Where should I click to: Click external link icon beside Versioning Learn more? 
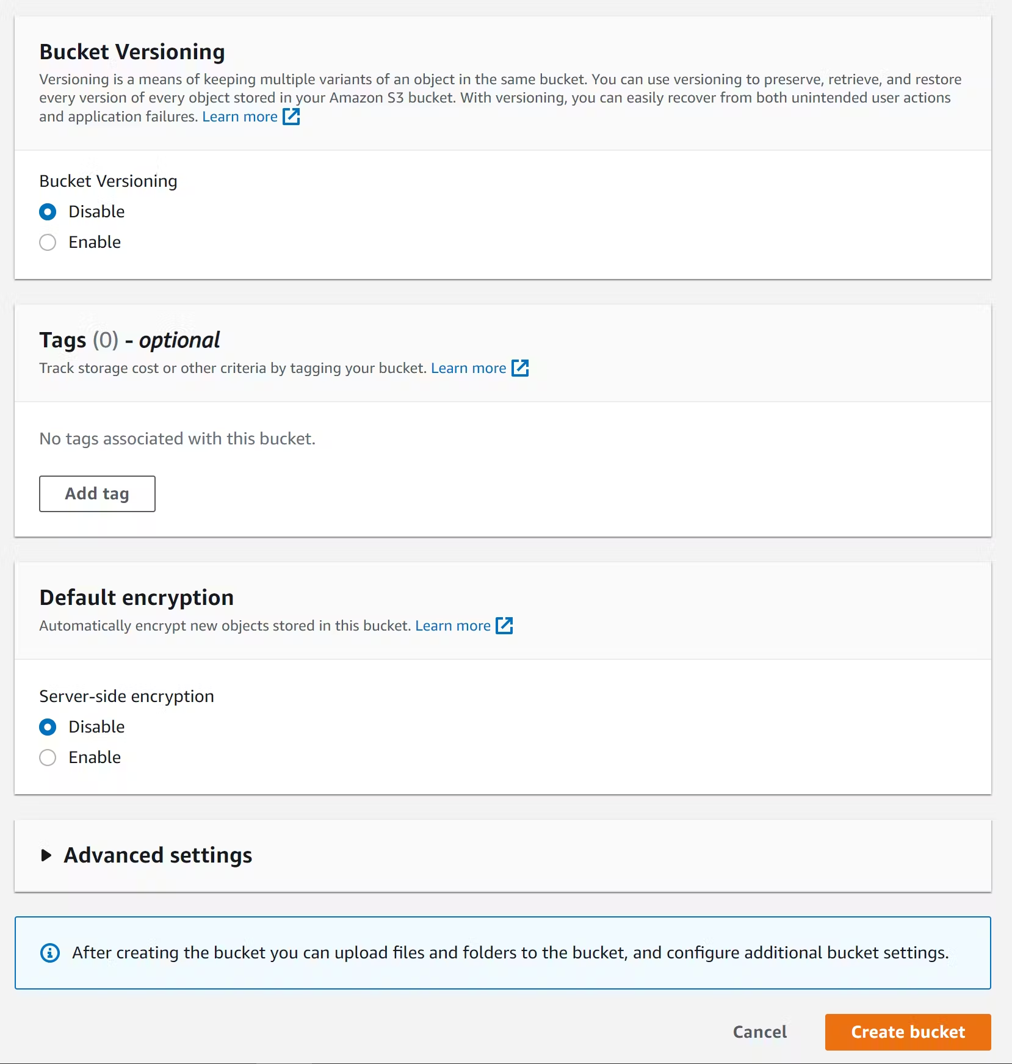click(x=291, y=117)
